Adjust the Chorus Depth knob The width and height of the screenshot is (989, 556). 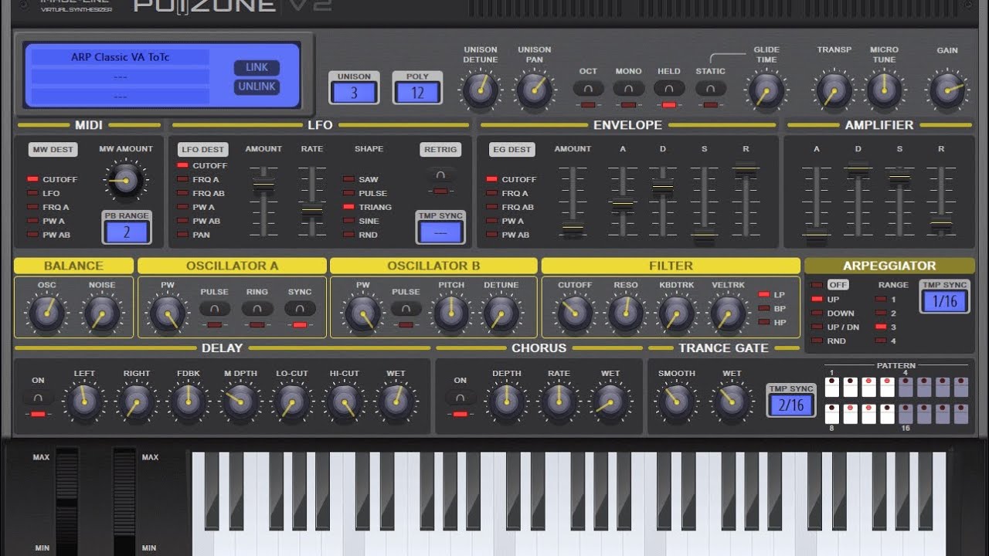pos(507,402)
